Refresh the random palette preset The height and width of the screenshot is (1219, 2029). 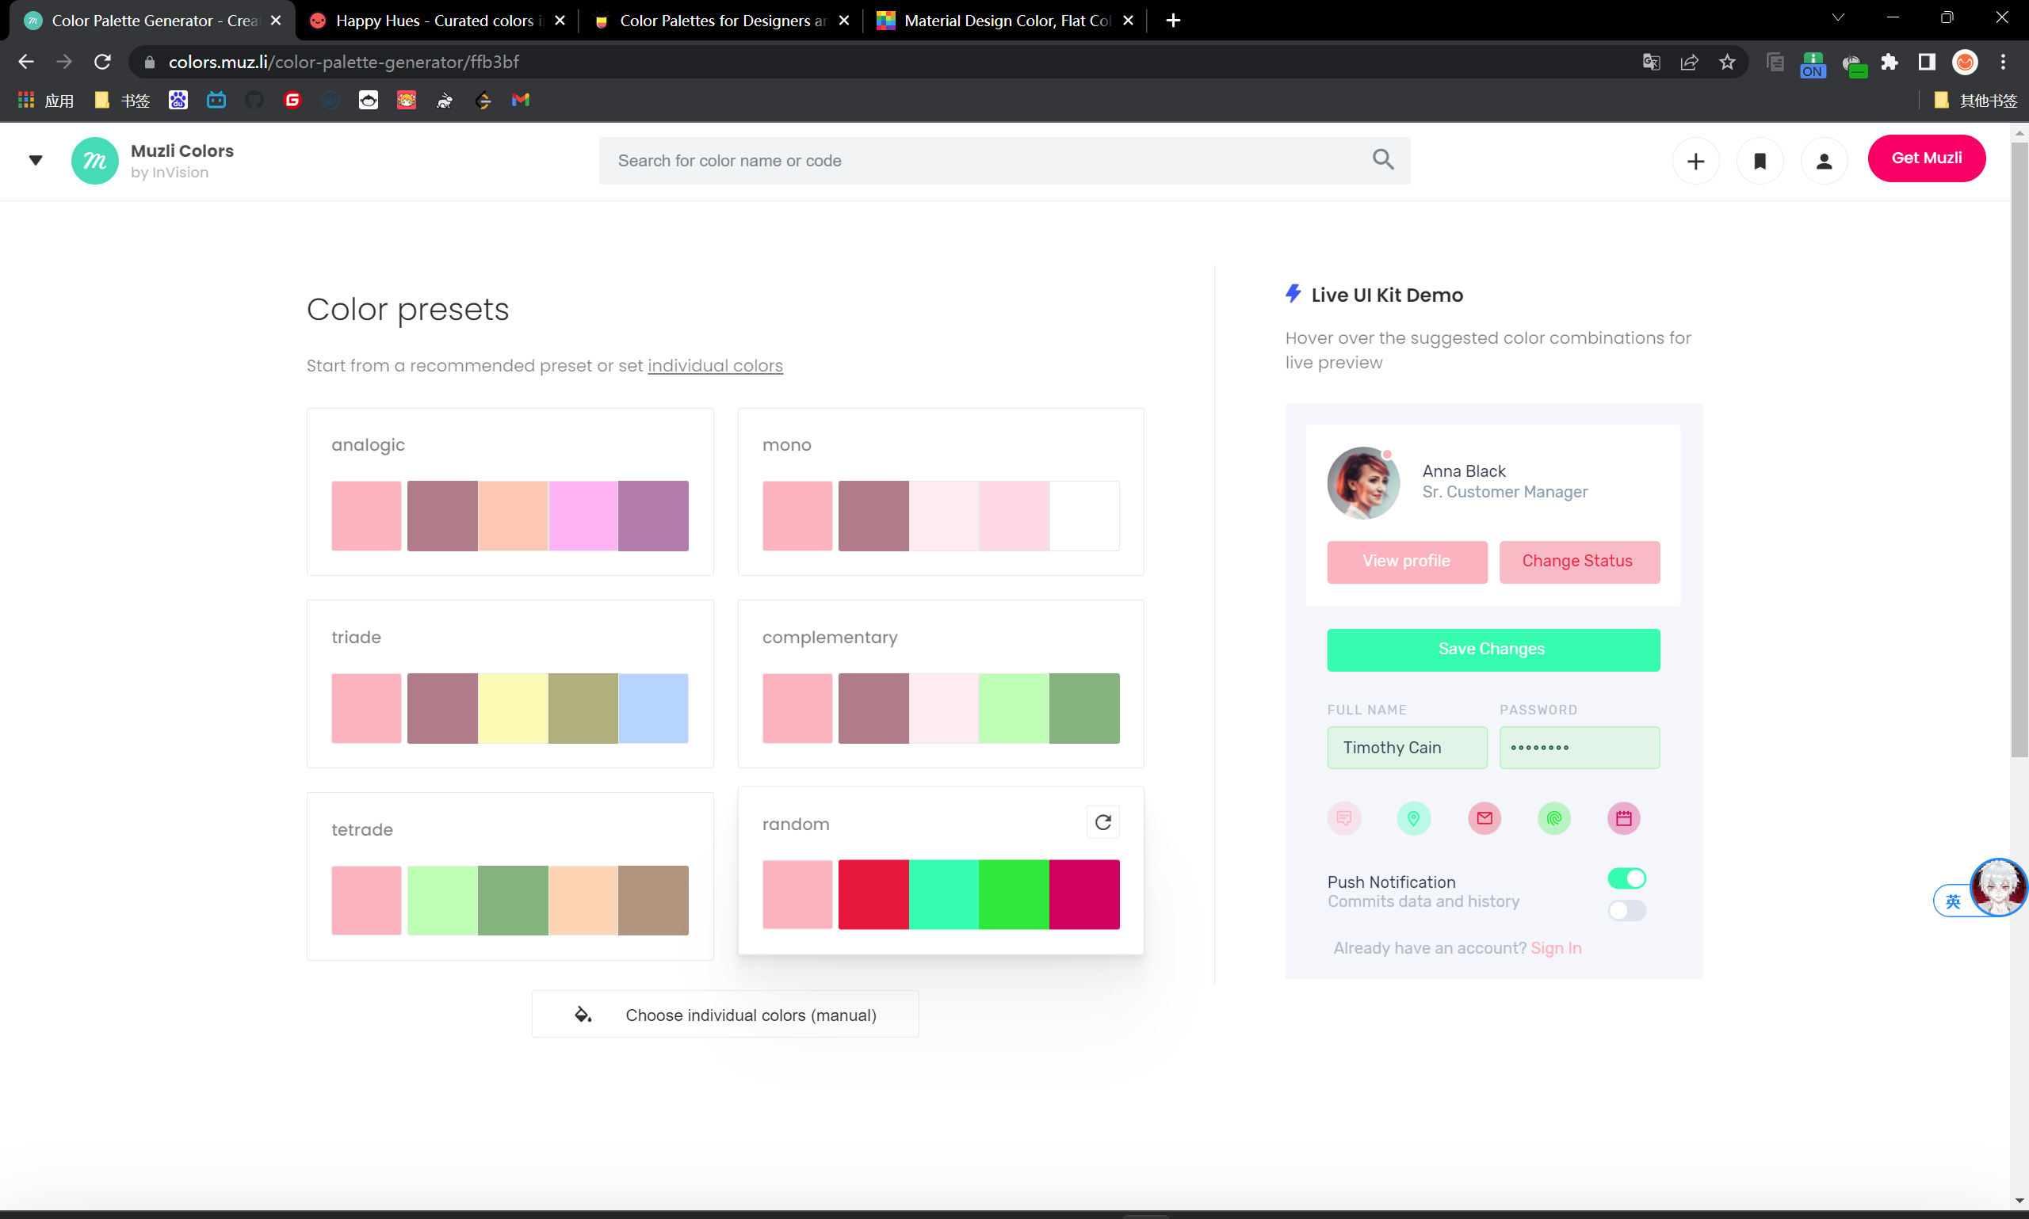[1102, 822]
